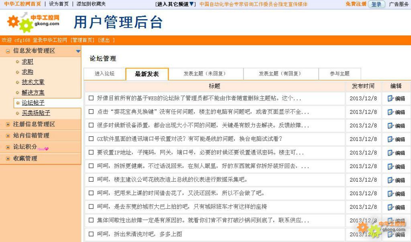Click edit icon for the 拆拆更健康 post

[391, 166]
